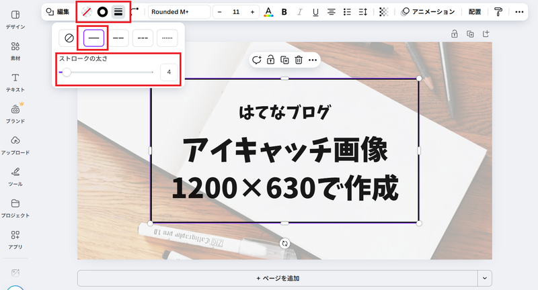Lock the selected element
The height and width of the screenshot is (290, 538).
pos(271,60)
